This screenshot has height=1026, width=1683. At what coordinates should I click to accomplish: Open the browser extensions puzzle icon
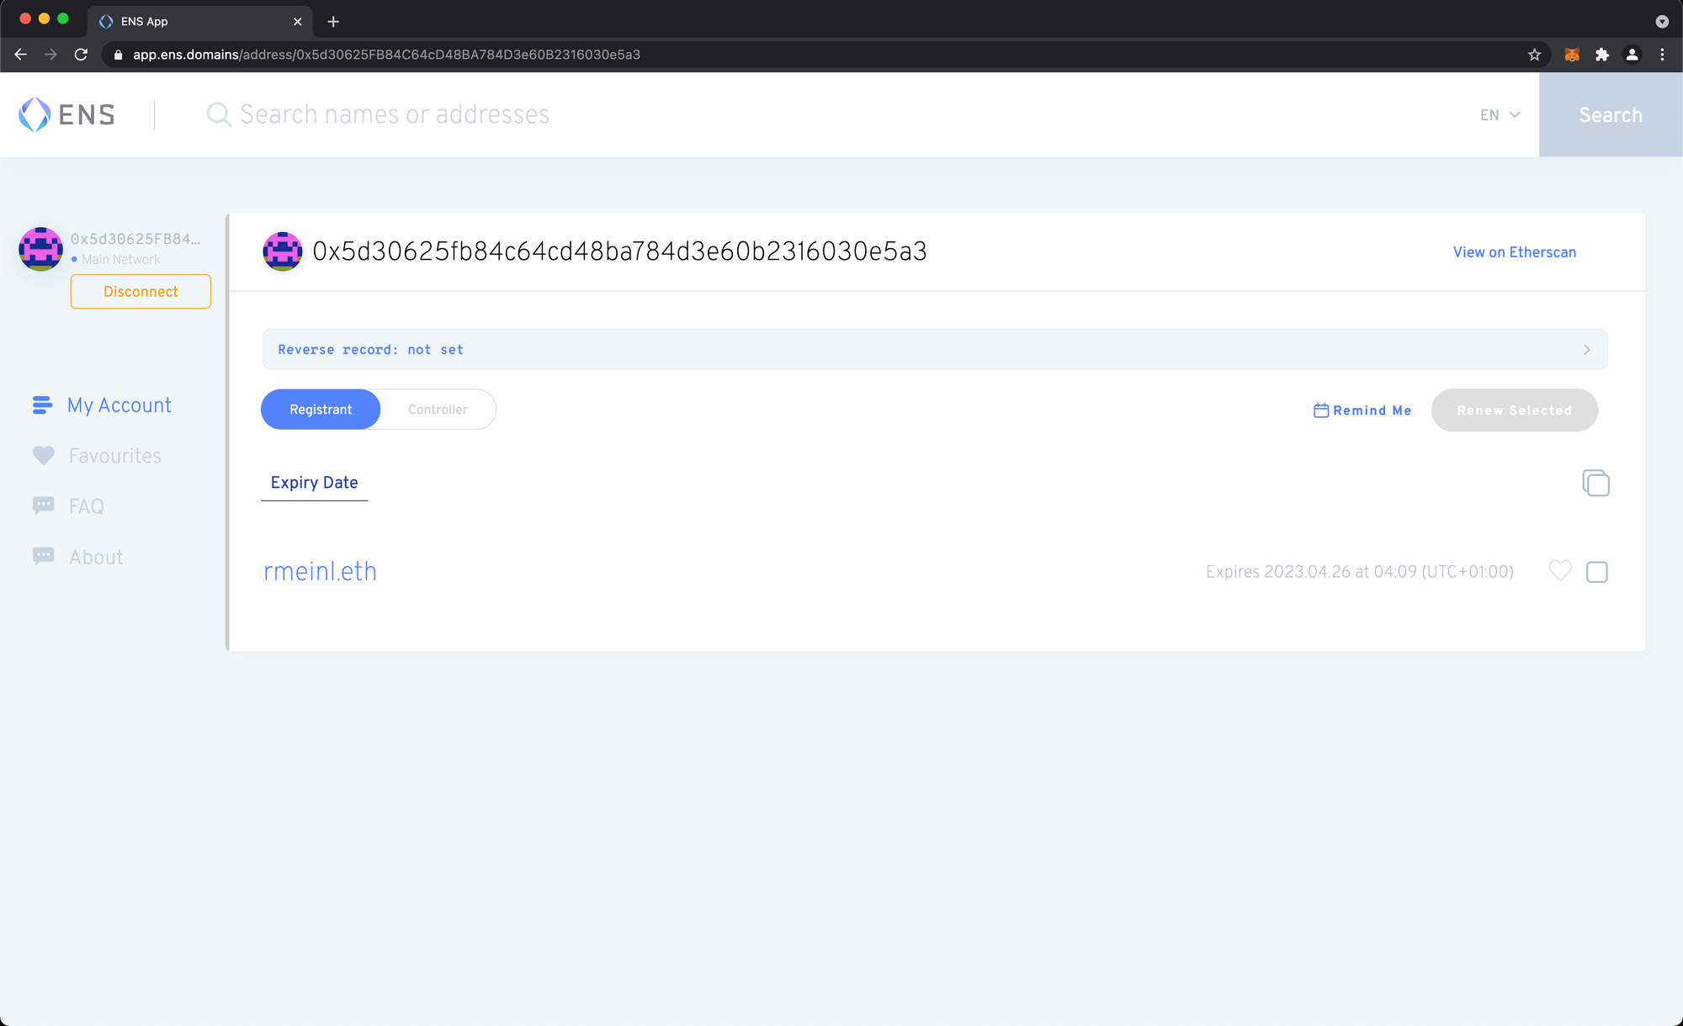tap(1601, 55)
